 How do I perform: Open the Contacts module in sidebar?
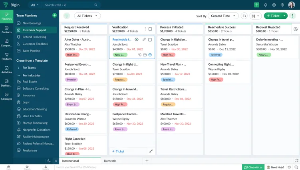[x=6, y=29]
